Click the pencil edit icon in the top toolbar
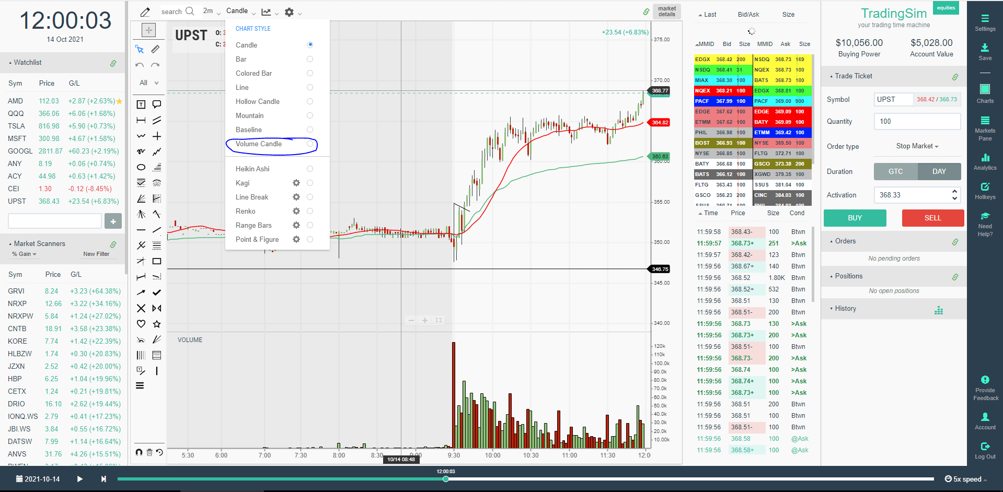This screenshot has width=1003, height=492. (x=145, y=11)
